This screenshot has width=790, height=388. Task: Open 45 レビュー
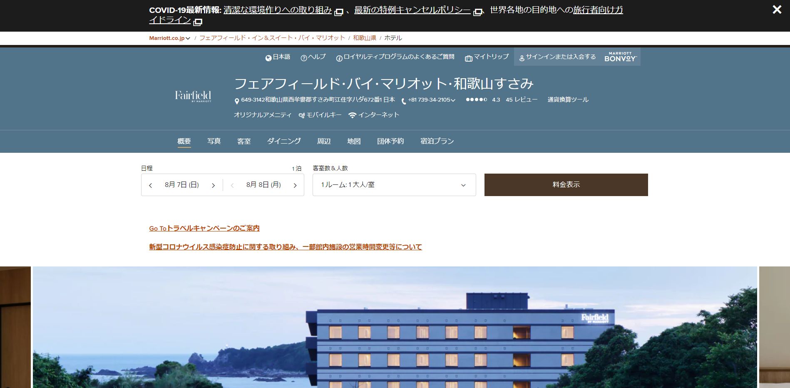pyautogui.click(x=522, y=100)
